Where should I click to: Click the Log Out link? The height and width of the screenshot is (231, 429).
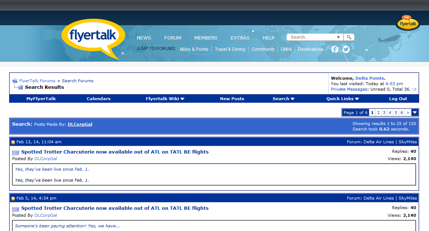[x=398, y=99]
